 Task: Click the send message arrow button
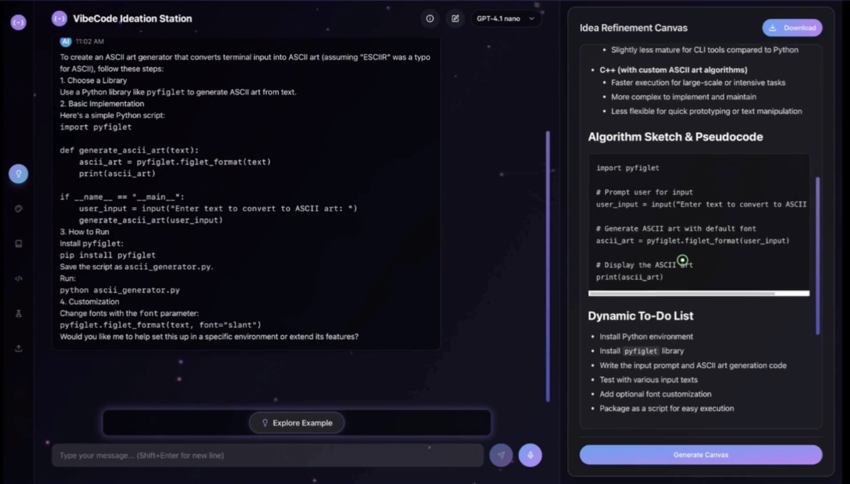pos(501,455)
